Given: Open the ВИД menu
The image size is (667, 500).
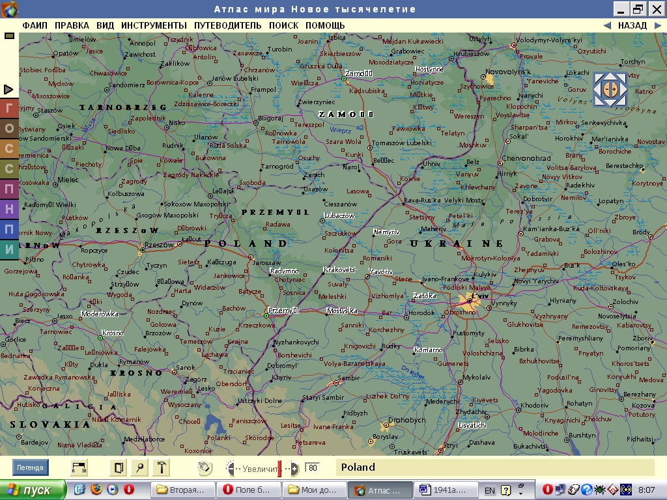Looking at the screenshot, I should pyautogui.click(x=105, y=25).
